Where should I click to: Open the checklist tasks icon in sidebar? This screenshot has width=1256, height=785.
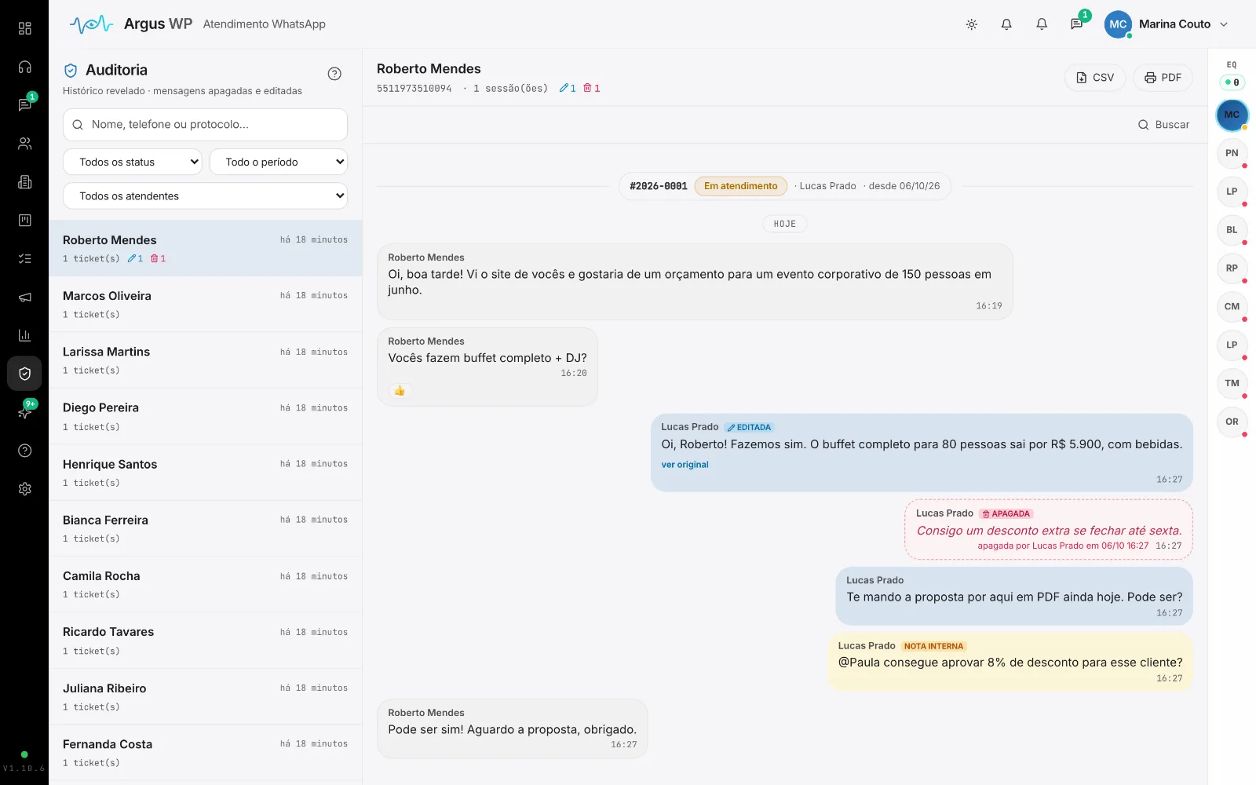tap(24, 258)
